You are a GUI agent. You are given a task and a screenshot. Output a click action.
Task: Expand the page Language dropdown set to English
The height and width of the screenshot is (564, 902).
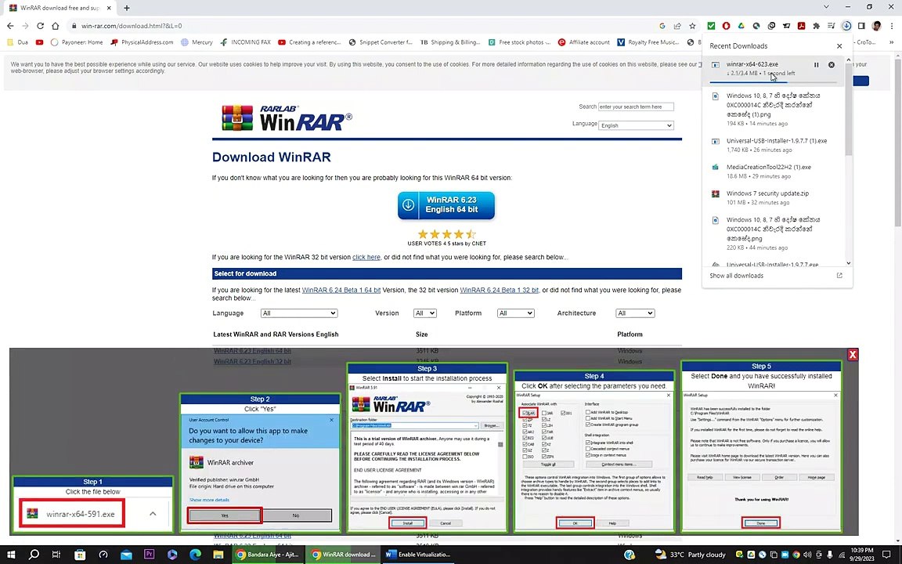636,125
